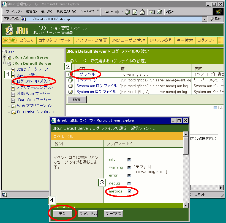Click the IE icon in status bar
Image resolution: width=226 pixels, height=223 pixels.
point(4,194)
